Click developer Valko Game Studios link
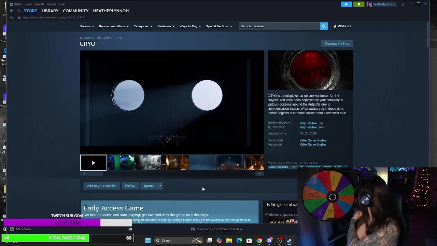This screenshot has width=437, height=246. (313, 140)
